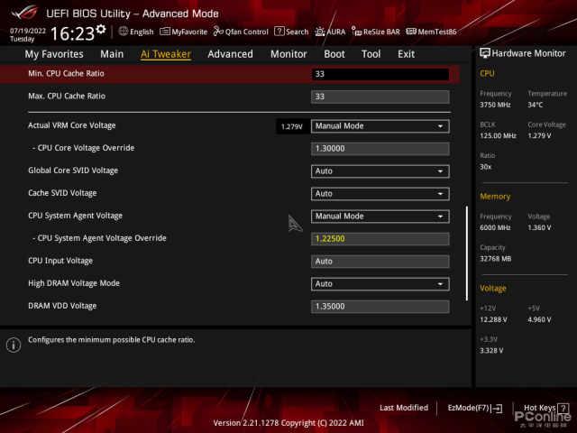Switch to the Main tab

[x=112, y=54]
